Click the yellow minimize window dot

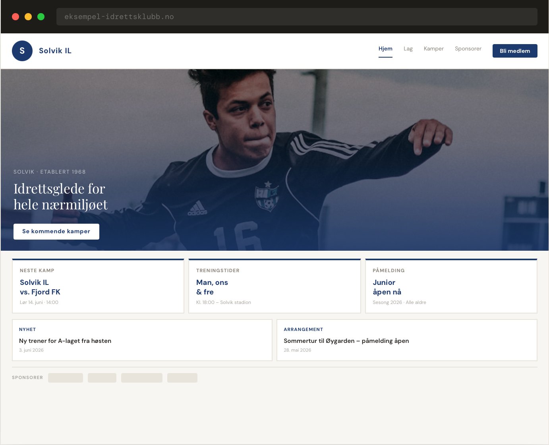(x=28, y=17)
